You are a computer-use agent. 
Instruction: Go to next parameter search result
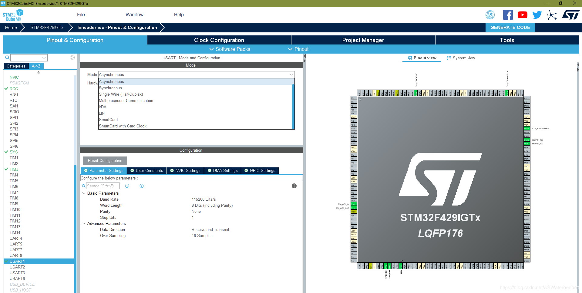[x=142, y=186]
